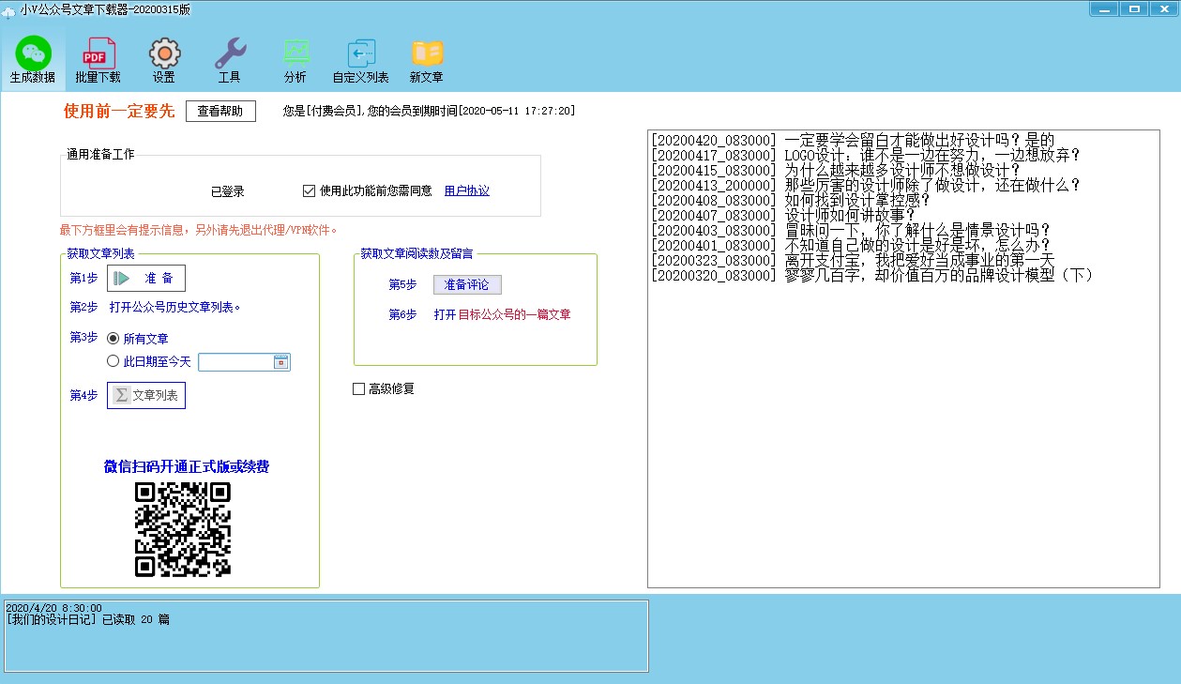Viewport: 1181px width, 684px height.
Task: Click the 准备 step 1 button
Action: [x=146, y=278]
